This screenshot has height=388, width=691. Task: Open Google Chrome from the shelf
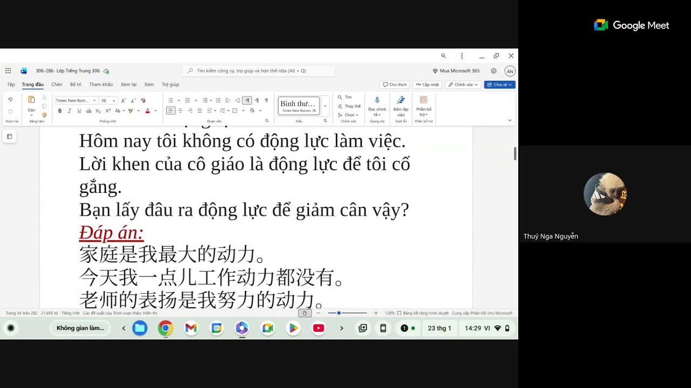click(165, 328)
